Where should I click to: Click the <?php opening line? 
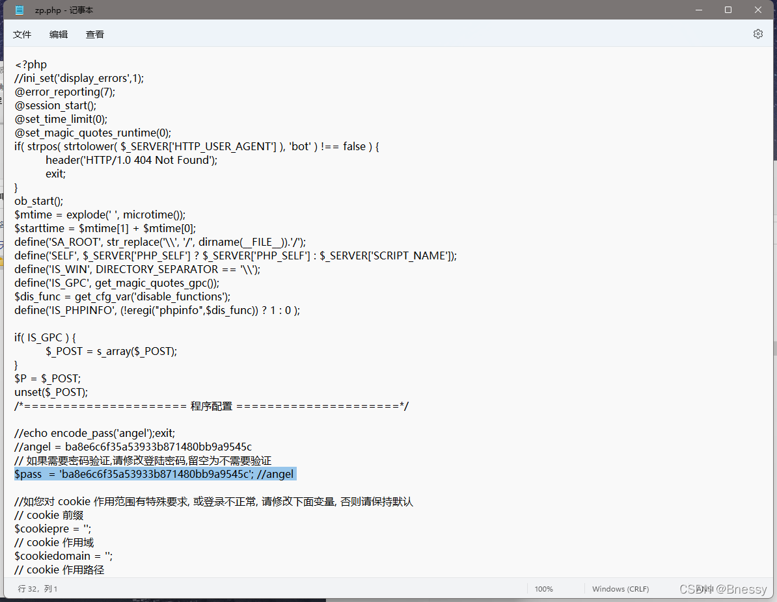[31, 64]
